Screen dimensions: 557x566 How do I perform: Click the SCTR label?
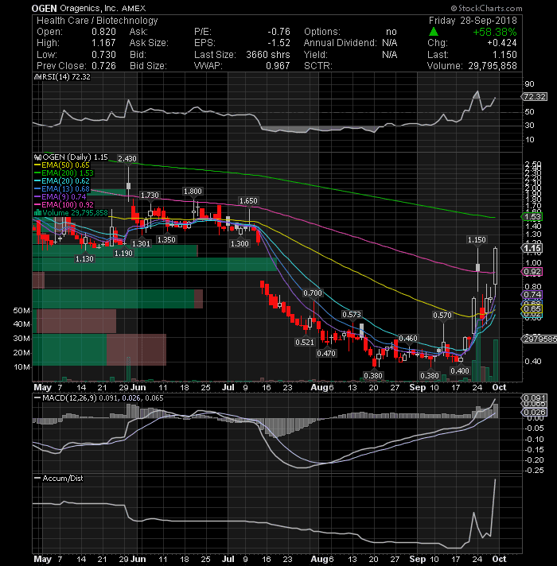tap(317, 66)
